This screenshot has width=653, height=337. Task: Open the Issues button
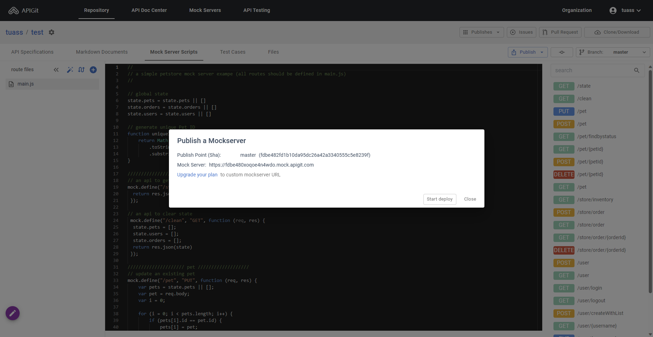522,32
